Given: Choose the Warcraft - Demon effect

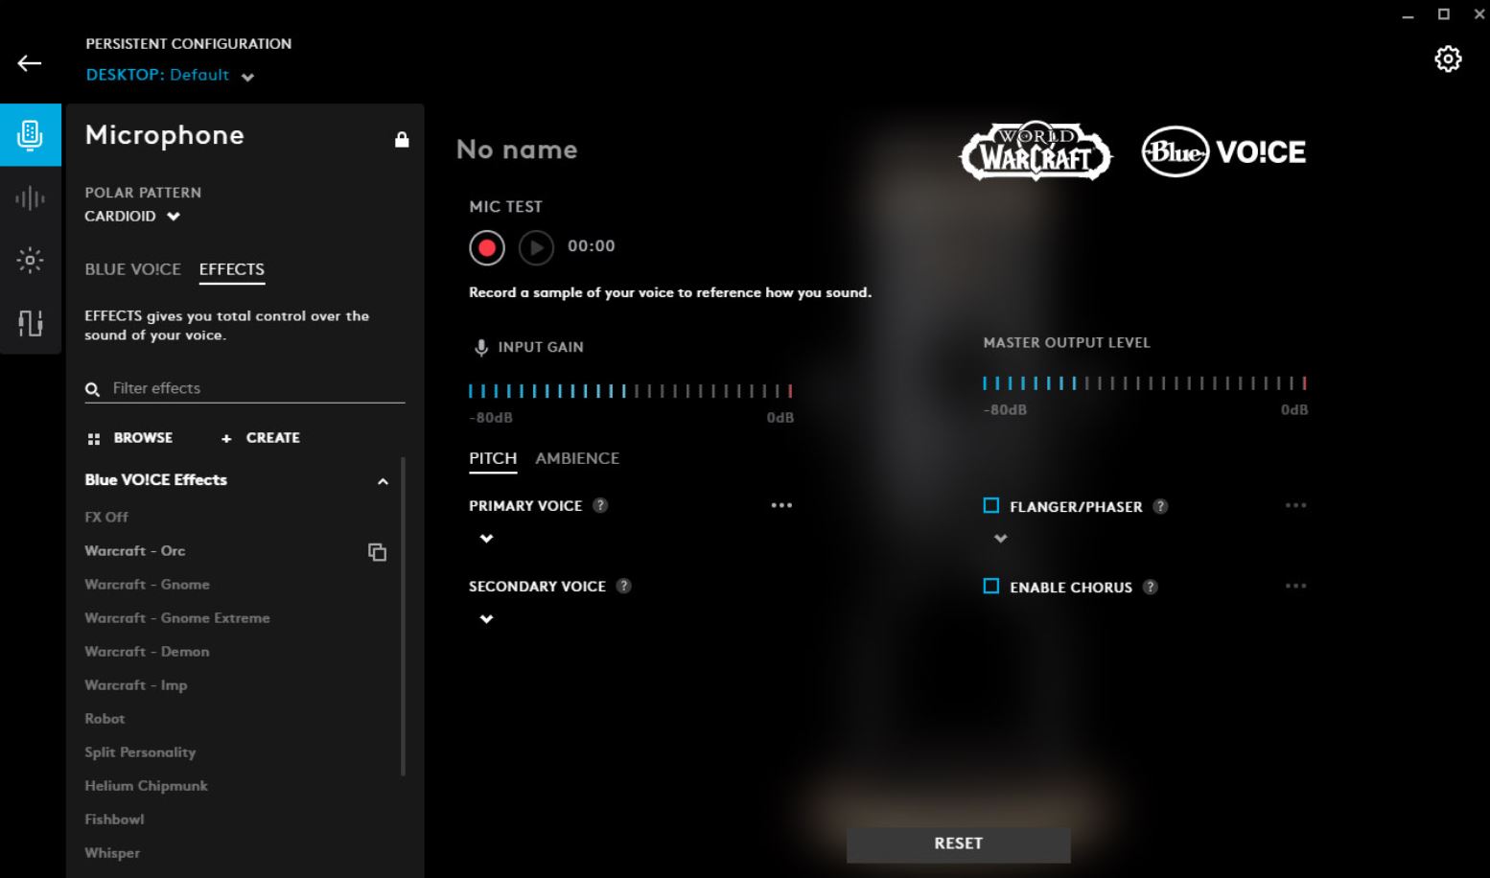Looking at the screenshot, I should [147, 652].
